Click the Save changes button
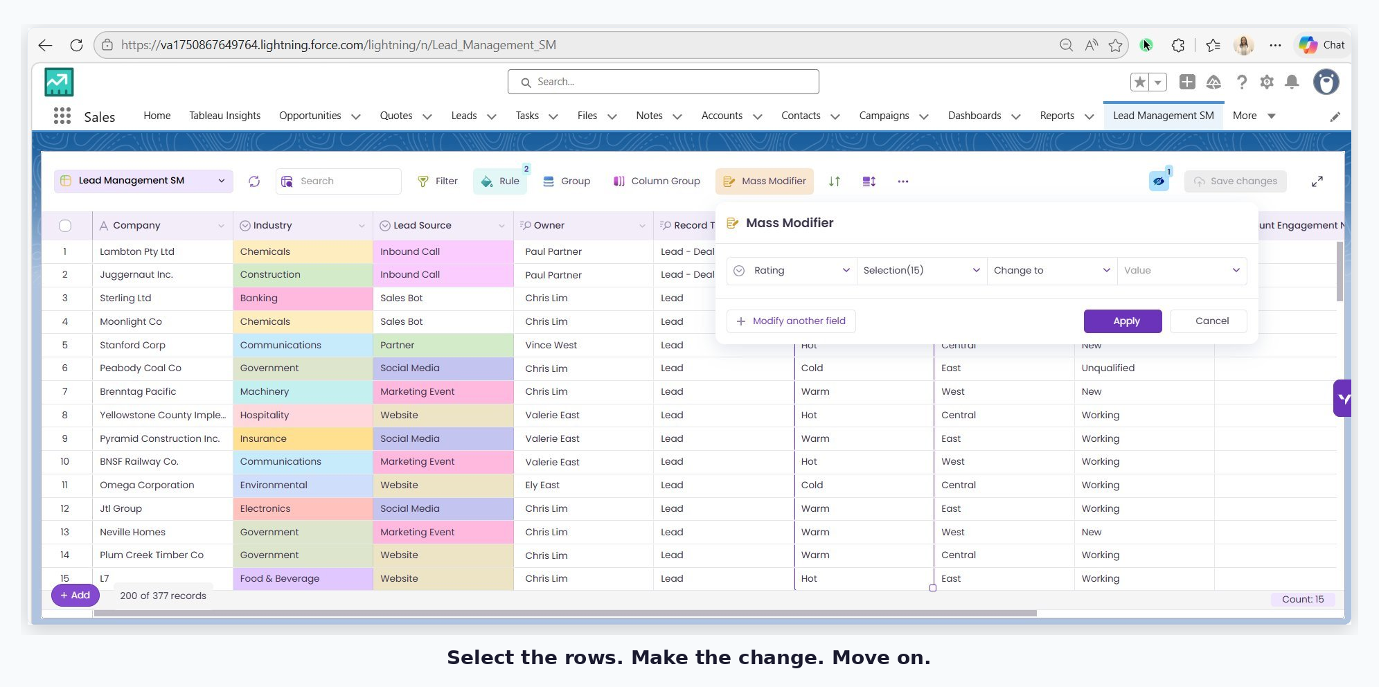The image size is (1379, 687). coord(1236,181)
